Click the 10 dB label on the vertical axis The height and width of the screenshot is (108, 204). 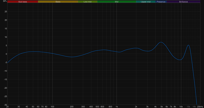tap(6, 37)
